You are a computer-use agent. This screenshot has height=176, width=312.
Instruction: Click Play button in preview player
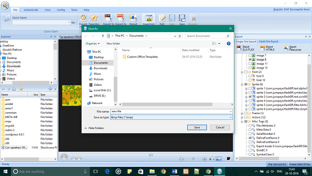[x=64, y=156]
